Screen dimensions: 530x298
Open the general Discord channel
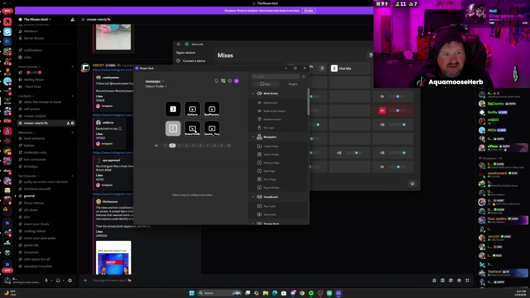pos(29,196)
